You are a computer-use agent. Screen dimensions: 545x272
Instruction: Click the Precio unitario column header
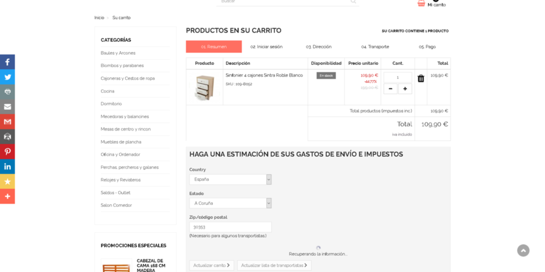point(363,64)
